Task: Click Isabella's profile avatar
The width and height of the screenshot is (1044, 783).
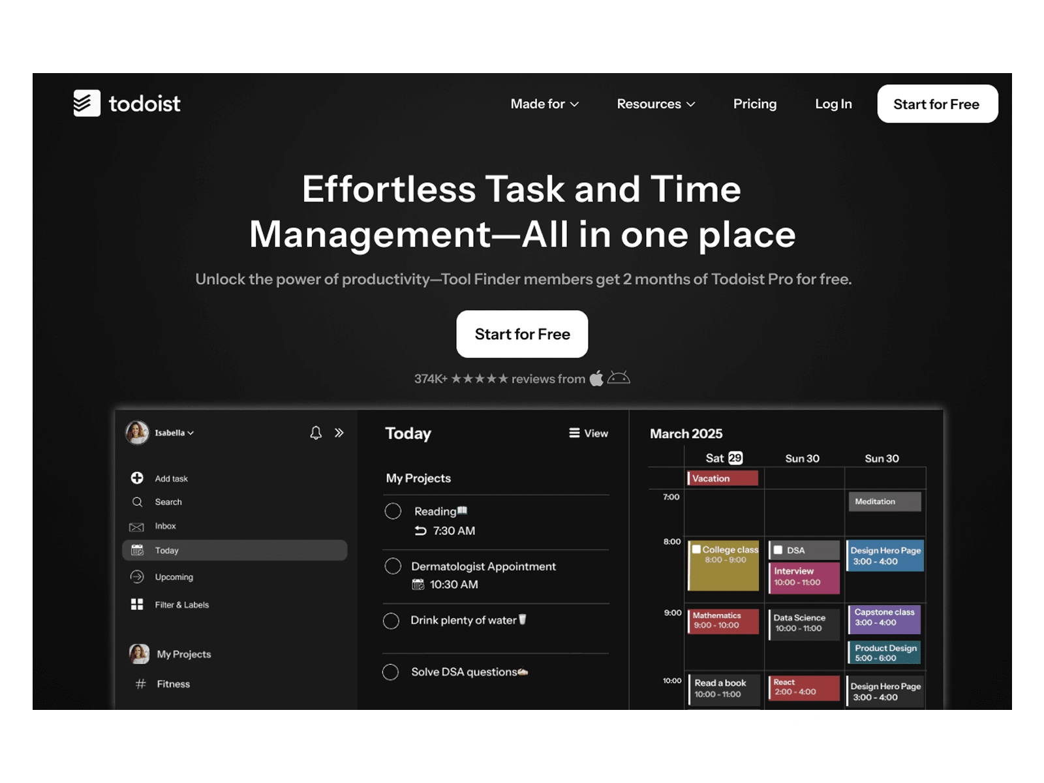Action: [137, 432]
